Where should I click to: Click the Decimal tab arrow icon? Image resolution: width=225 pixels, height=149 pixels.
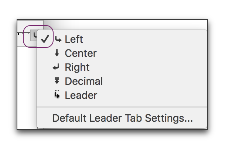(57, 80)
